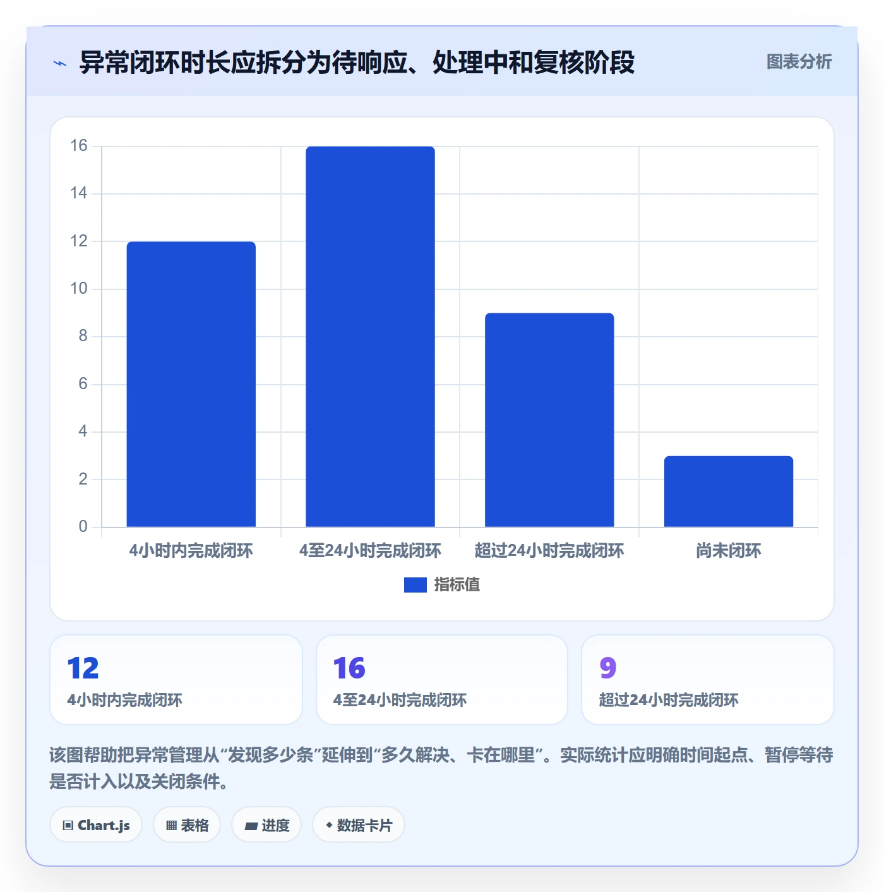
Task: Select the axis label 4至24小时完成闭环
Action: 370,551
